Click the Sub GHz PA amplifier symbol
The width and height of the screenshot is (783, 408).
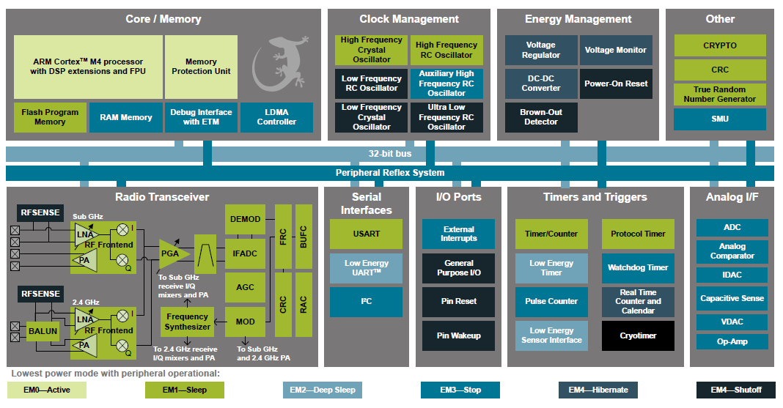(85, 260)
